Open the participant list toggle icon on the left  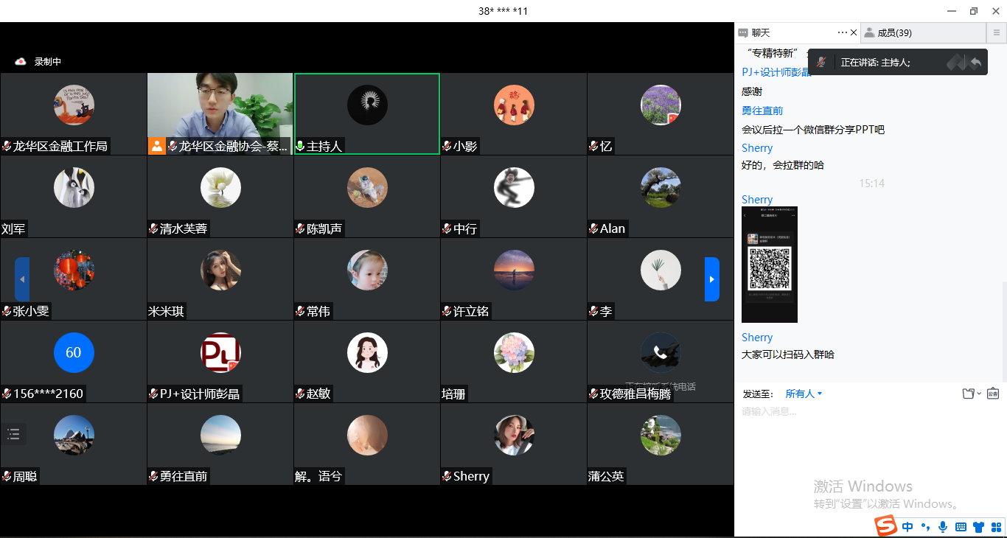[13, 434]
